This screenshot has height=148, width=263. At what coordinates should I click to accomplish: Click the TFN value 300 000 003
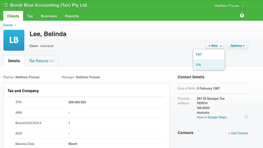(77, 102)
